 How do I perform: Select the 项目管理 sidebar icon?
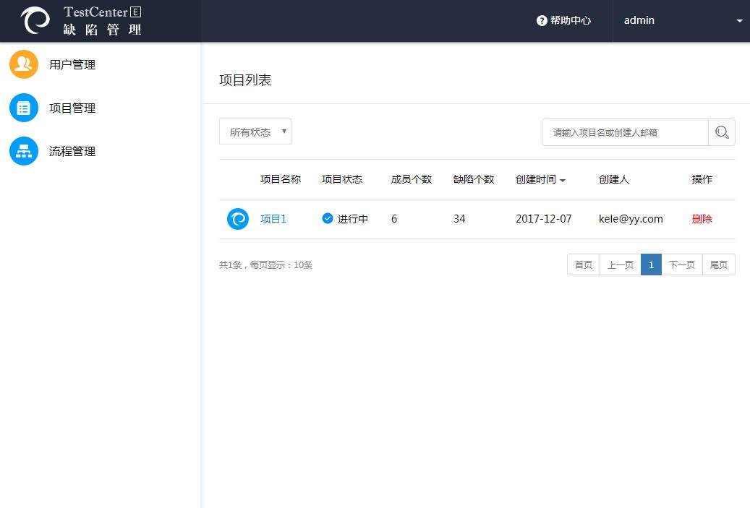pyautogui.click(x=23, y=107)
